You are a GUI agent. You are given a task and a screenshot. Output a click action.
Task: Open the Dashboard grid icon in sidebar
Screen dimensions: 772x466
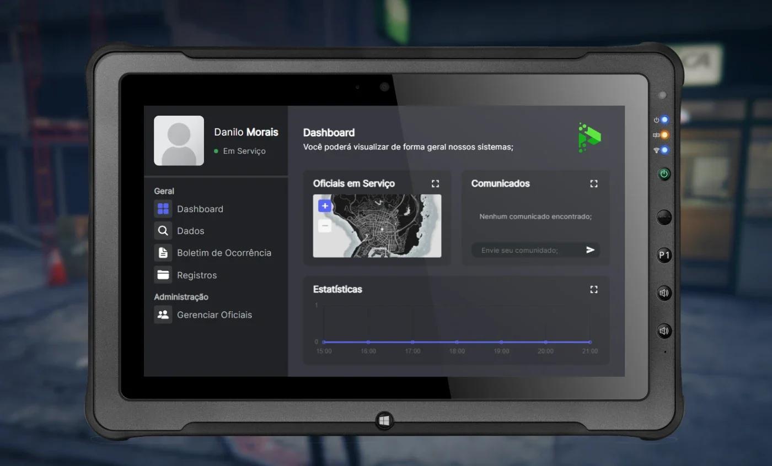(163, 209)
